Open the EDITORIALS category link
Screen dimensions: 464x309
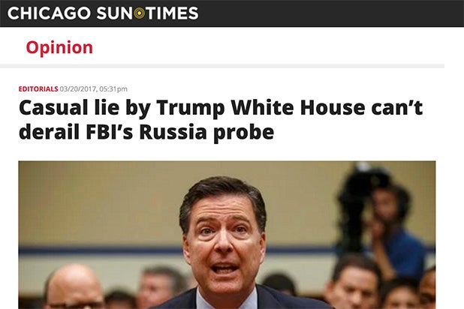tap(43, 88)
